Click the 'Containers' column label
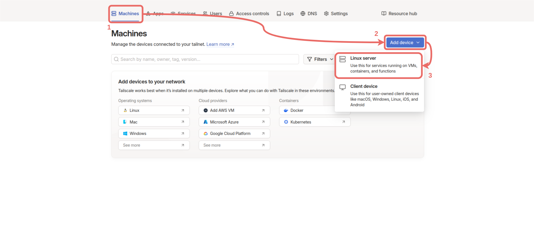Image resolution: width=534 pixels, height=247 pixels. (x=289, y=101)
